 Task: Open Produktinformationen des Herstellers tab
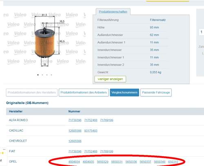(x=32, y=92)
